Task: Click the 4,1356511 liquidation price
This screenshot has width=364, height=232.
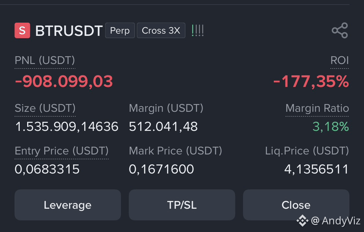Action: click(x=317, y=169)
